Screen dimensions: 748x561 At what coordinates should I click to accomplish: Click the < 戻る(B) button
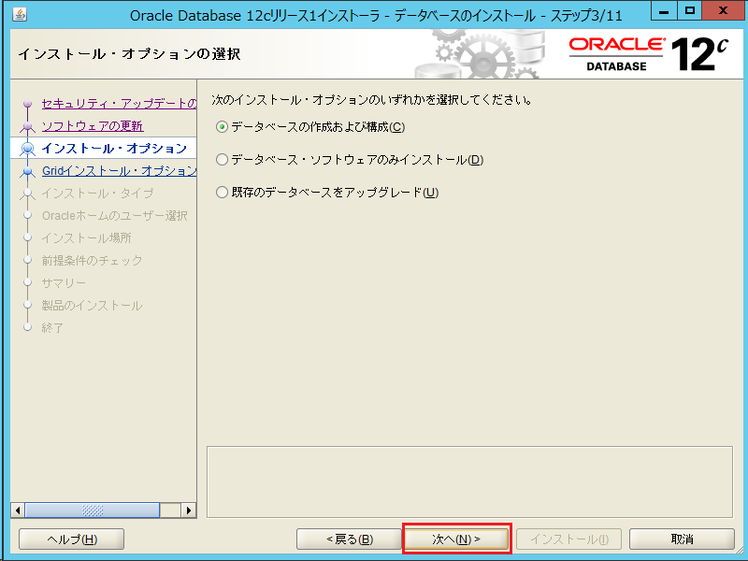(349, 539)
